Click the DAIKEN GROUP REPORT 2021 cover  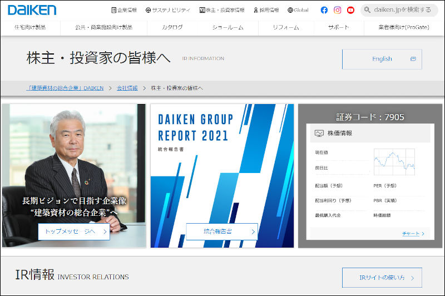(x=222, y=176)
